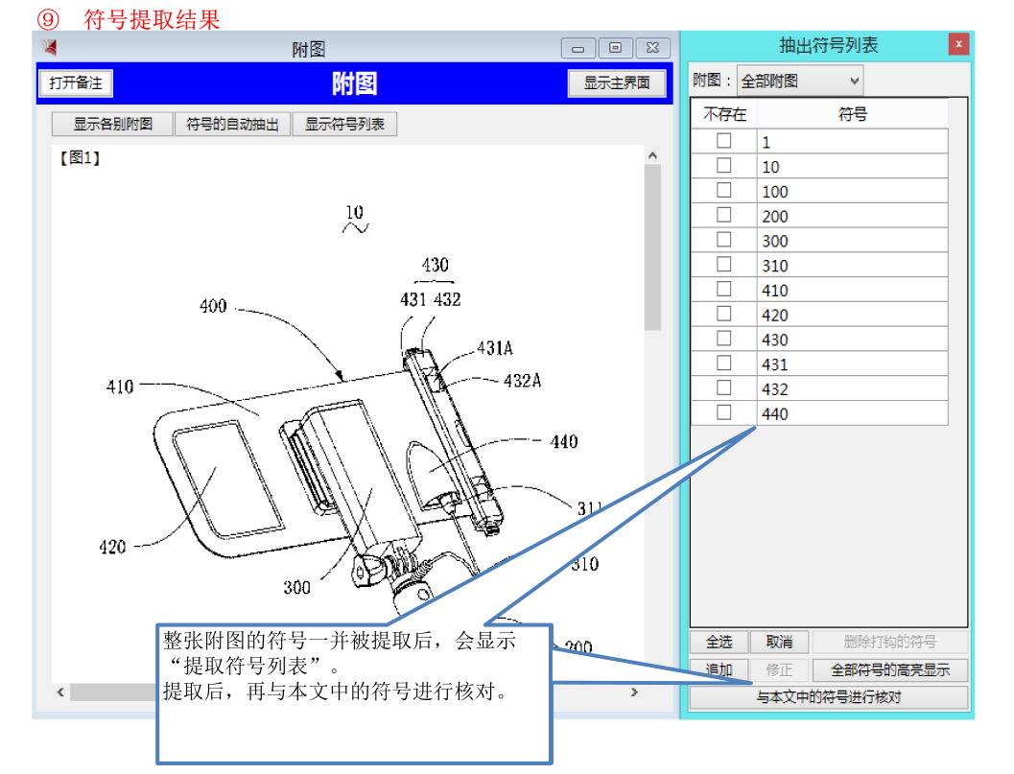The height and width of the screenshot is (774, 1014).
Task: Select the symbol cell reading 432
Action: click(852, 388)
